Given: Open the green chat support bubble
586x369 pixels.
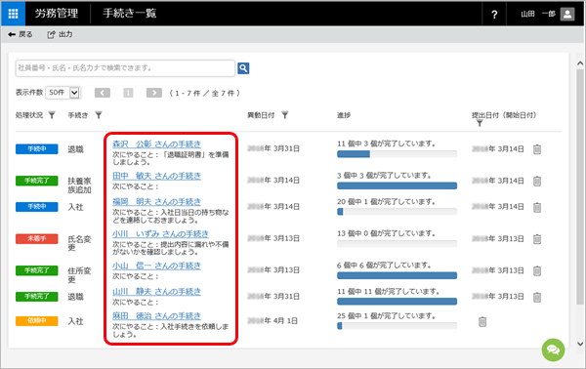Looking at the screenshot, I should (553, 349).
